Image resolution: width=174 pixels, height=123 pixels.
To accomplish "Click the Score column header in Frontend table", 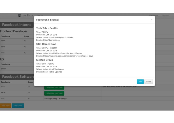I will coord(26,36).
